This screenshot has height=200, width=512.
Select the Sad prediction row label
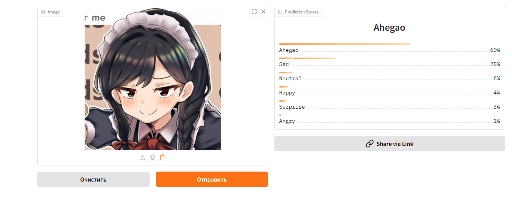(284, 64)
